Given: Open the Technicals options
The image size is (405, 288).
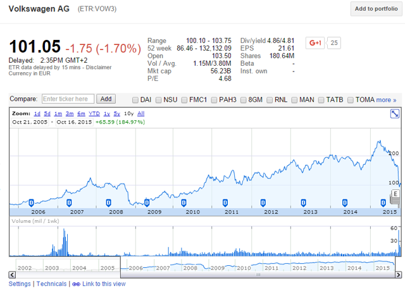Looking at the screenshot, I should tap(51, 284).
